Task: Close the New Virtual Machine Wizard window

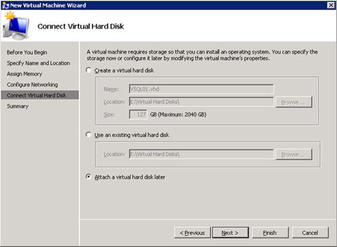Action: tap(331, 5)
